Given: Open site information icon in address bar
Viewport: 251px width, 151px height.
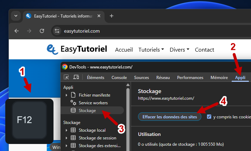Looking at the screenshot, I should (57, 31).
